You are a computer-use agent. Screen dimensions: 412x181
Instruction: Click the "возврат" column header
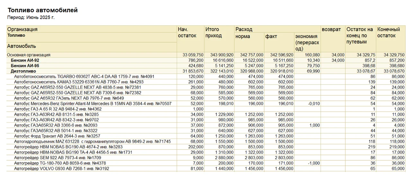[x=331, y=29]
